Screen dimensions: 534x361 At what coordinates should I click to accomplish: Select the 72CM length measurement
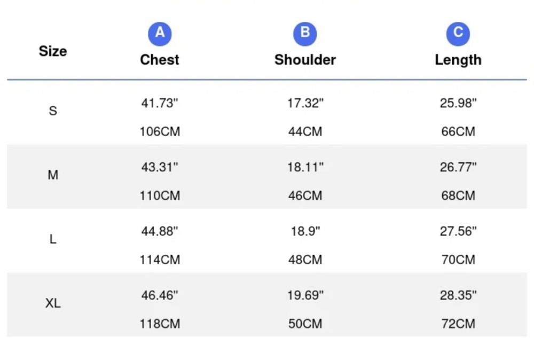point(458,324)
